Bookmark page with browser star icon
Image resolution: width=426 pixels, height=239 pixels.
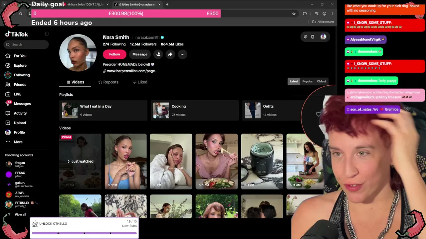(x=294, y=14)
